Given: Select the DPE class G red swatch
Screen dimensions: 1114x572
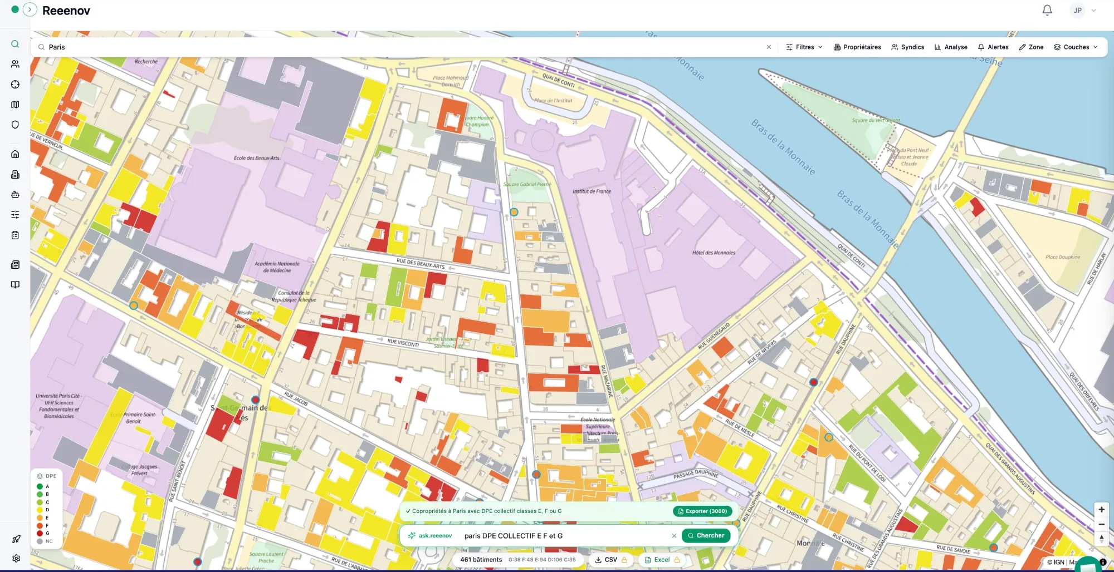Looking at the screenshot, I should (40, 533).
